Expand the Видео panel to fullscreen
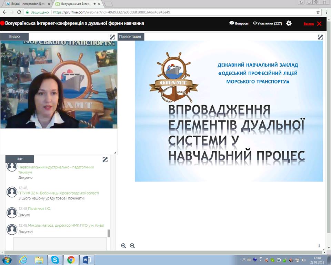 pos(112,37)
